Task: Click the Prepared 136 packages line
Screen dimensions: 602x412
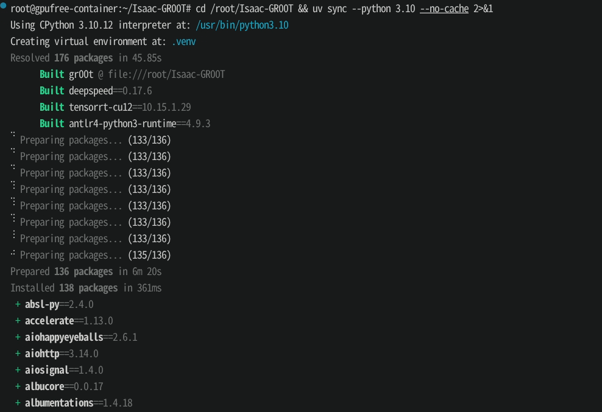Action: [x=86, y=271]
